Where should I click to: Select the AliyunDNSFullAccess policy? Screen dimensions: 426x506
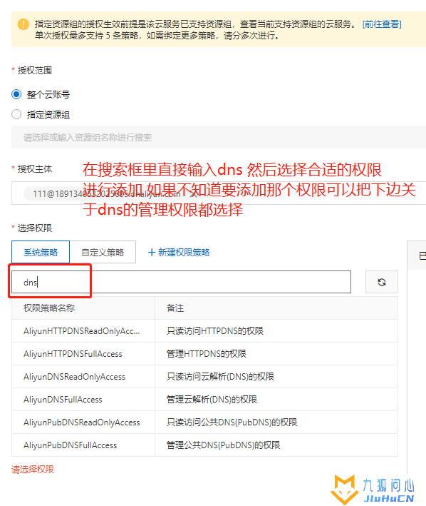(x=63, y=400)
